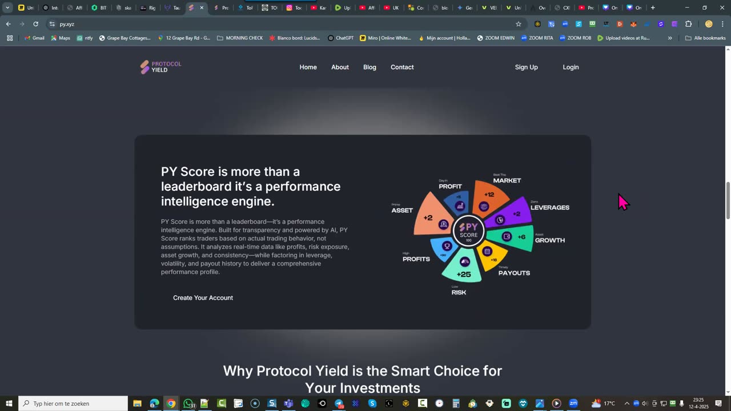Click the page vertical scrollbar thumb

[728, 200]
